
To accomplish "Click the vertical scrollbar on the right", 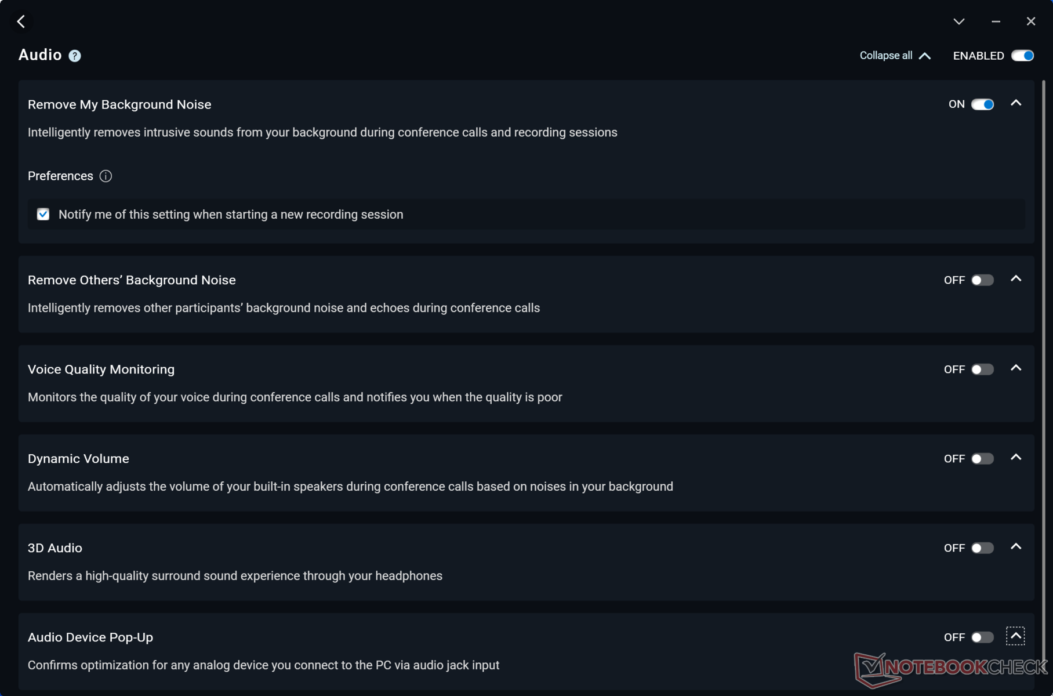I will (1044, 348).
